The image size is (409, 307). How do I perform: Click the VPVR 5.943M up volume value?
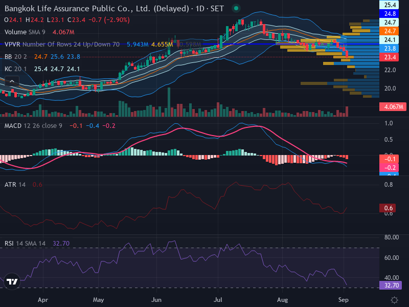coord(138,45)
